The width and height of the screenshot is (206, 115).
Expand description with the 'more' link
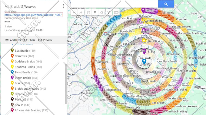pos(7,22)
